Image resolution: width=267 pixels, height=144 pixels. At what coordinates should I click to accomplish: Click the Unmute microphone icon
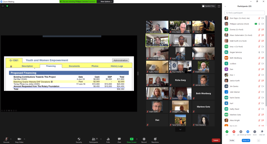(x=6, y=139)
